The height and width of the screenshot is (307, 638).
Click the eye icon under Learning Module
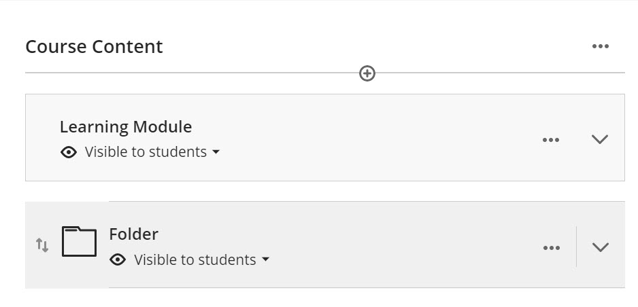point(69,152)
